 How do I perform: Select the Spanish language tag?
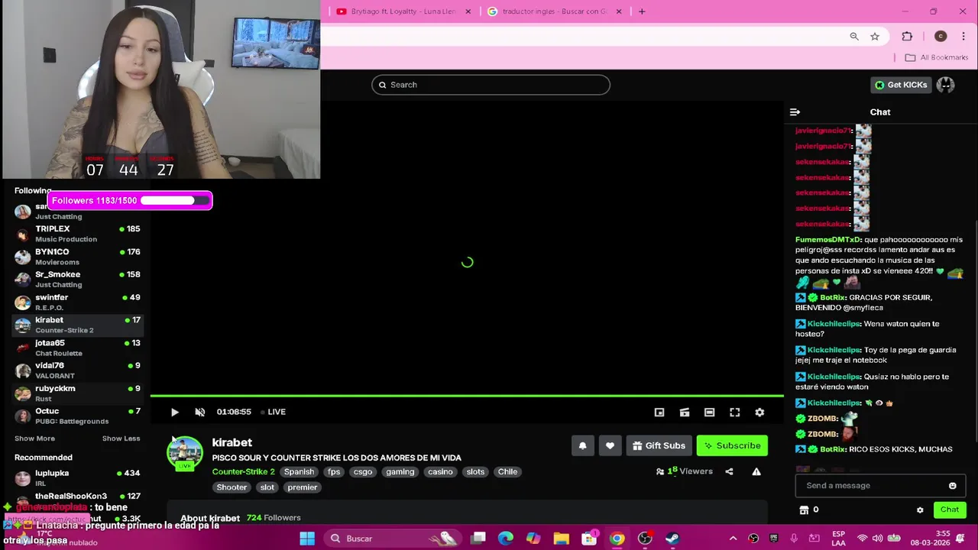[x=299, y=471]
